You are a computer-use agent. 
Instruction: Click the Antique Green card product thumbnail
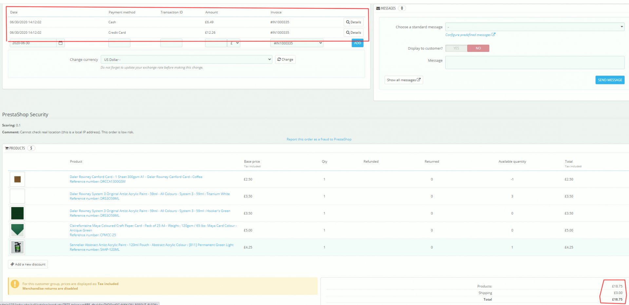coord(17,230)
